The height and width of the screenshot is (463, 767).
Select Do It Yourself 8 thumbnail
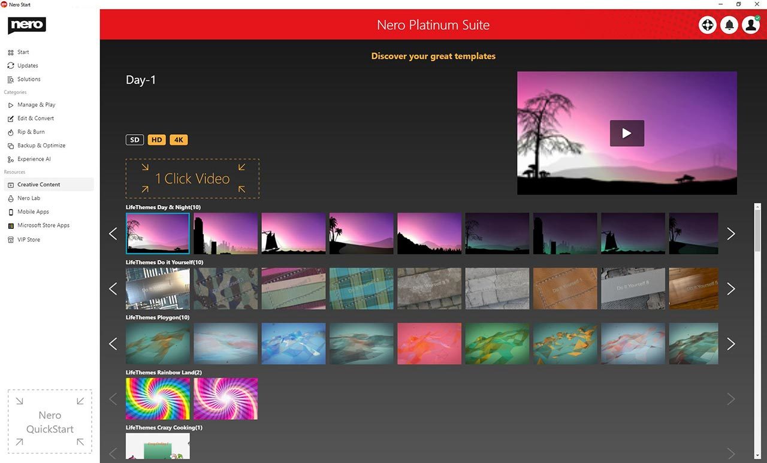pos(633,289)
